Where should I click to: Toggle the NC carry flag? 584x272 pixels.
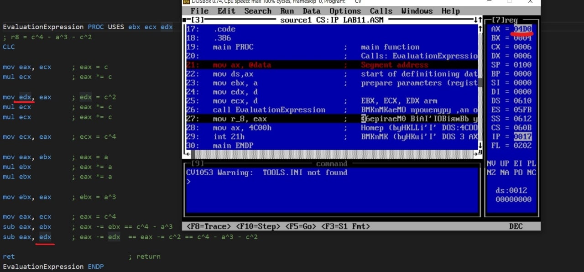(531, 173)
